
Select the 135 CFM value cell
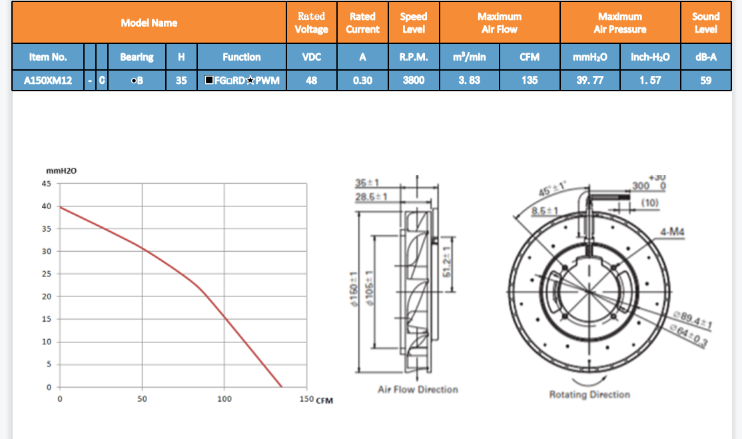point(530,81)
